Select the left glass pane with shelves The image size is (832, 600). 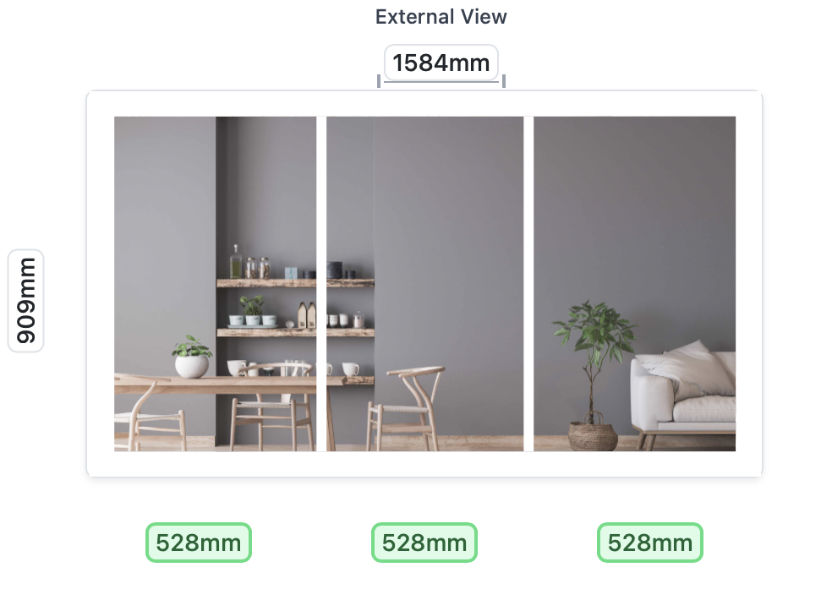[x=215, y=284]
